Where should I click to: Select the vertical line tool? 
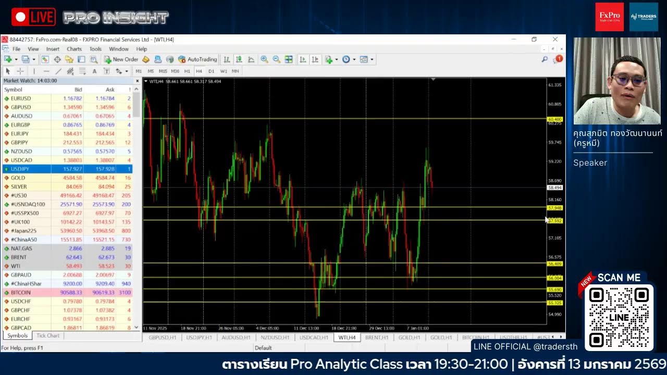tap(34, 71)
